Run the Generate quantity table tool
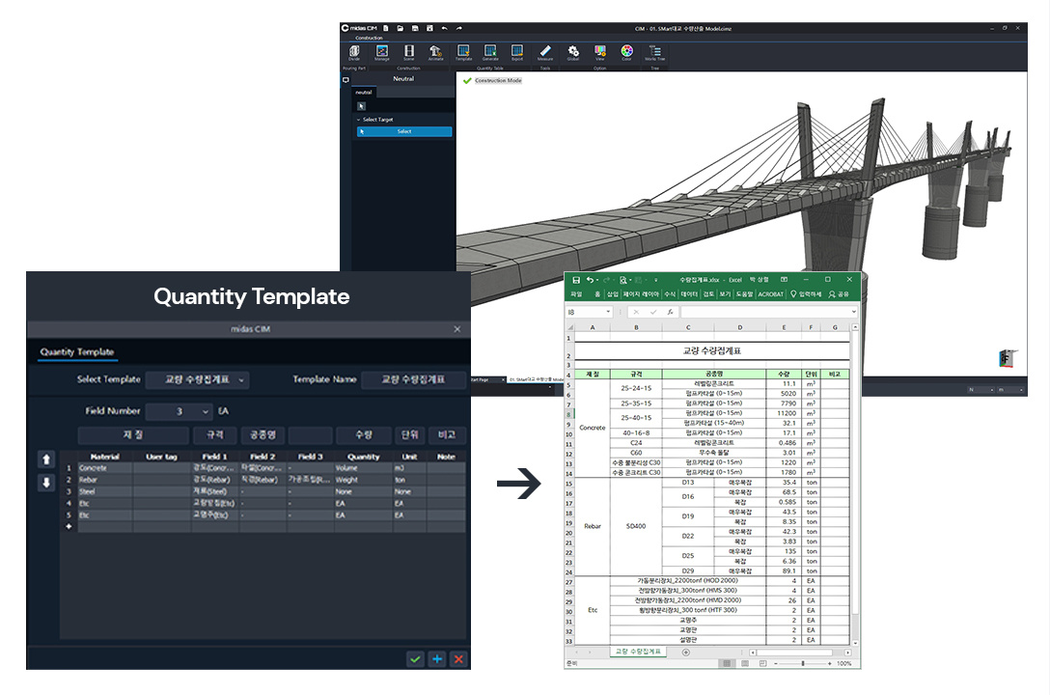Screen dimensions: 1050x695 click(x=490, y=52)
